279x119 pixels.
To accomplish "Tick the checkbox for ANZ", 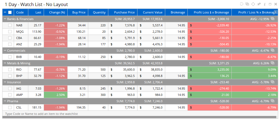I will 10,44.
